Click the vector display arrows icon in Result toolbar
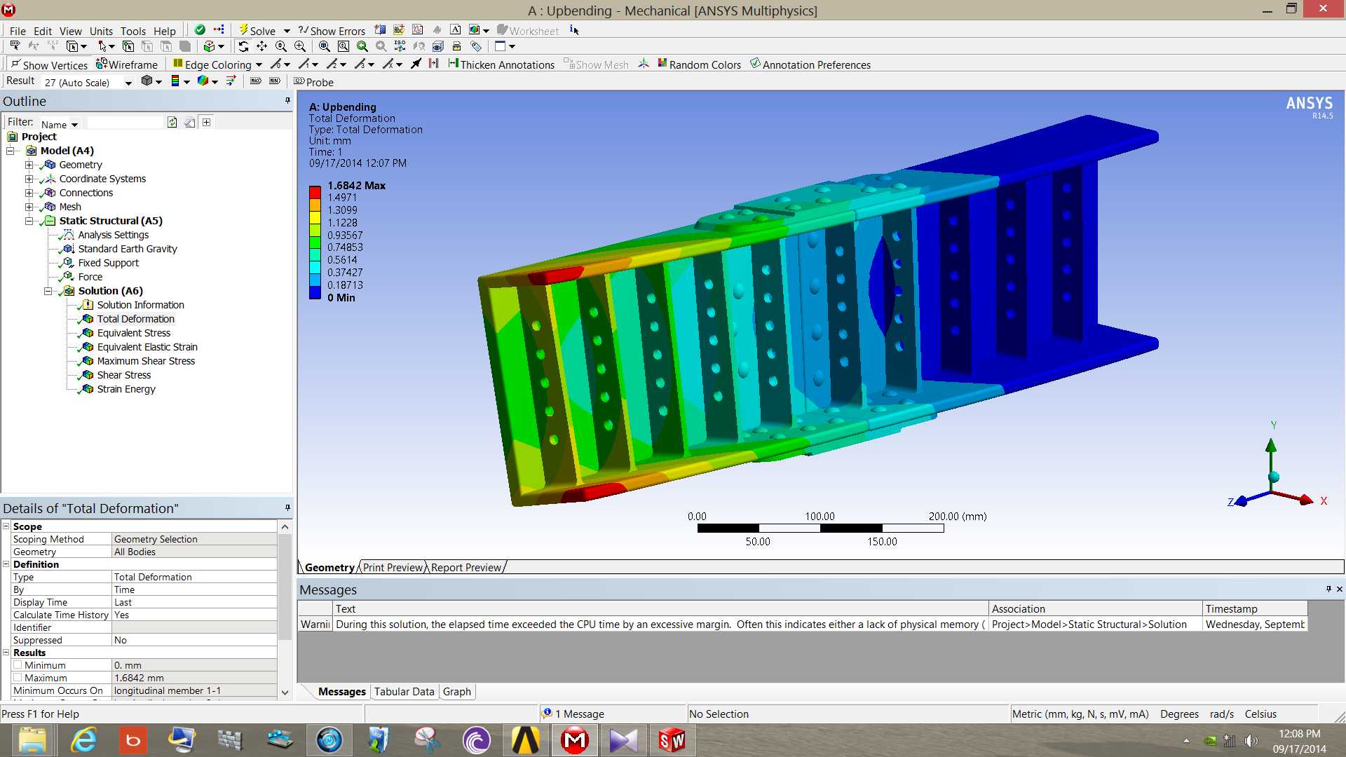 coord(231,81)
